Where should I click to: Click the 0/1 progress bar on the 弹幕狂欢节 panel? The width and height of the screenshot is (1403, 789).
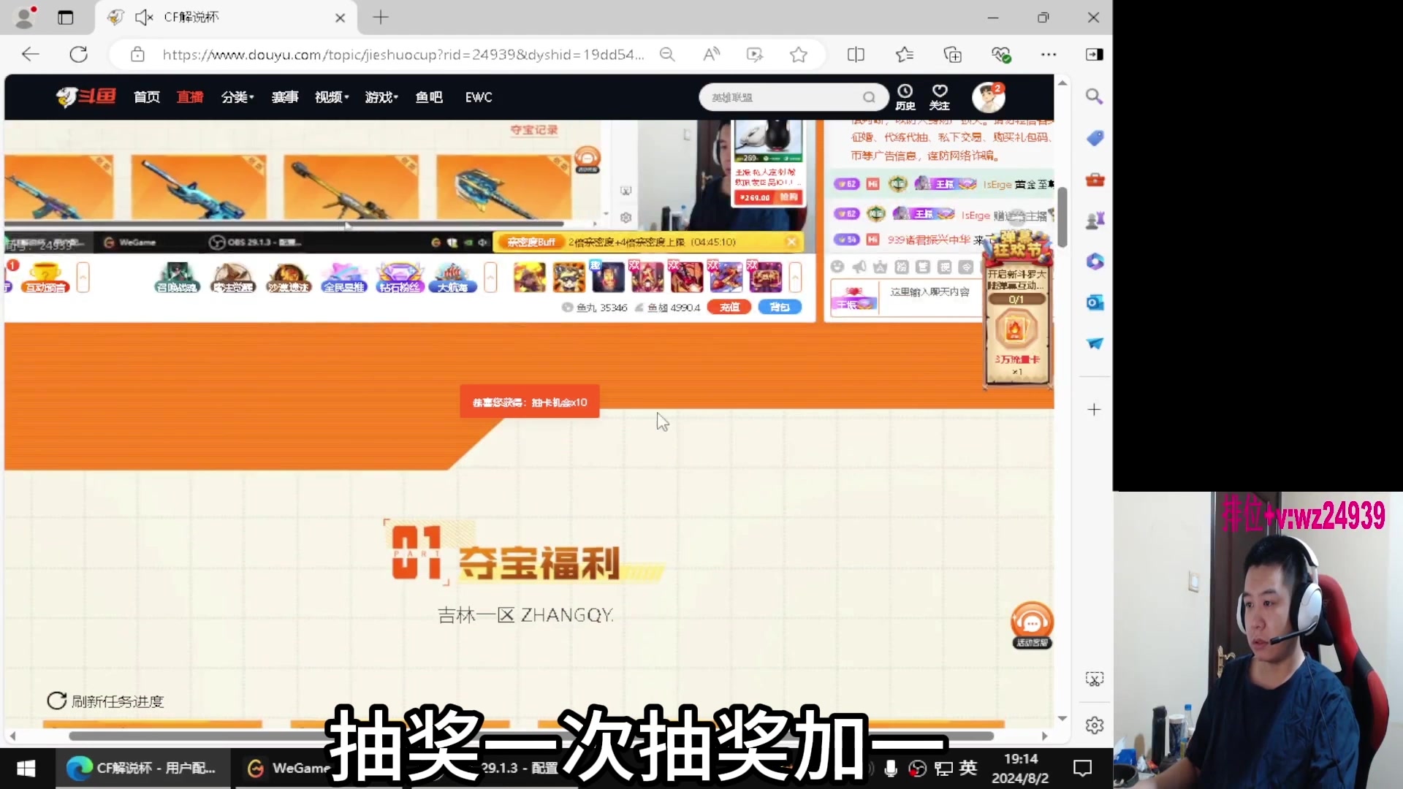coord(1016,299)
